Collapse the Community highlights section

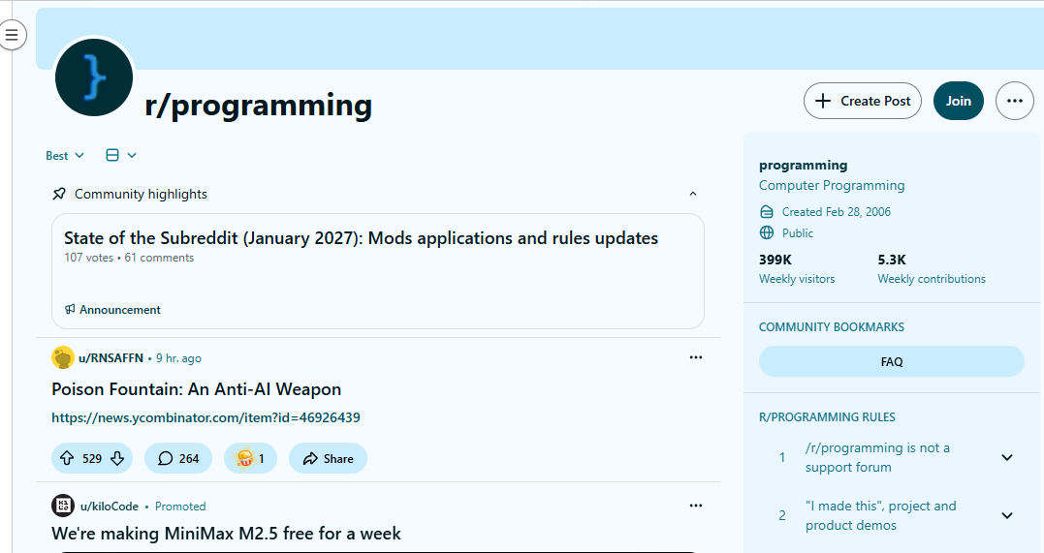point(692,194)
